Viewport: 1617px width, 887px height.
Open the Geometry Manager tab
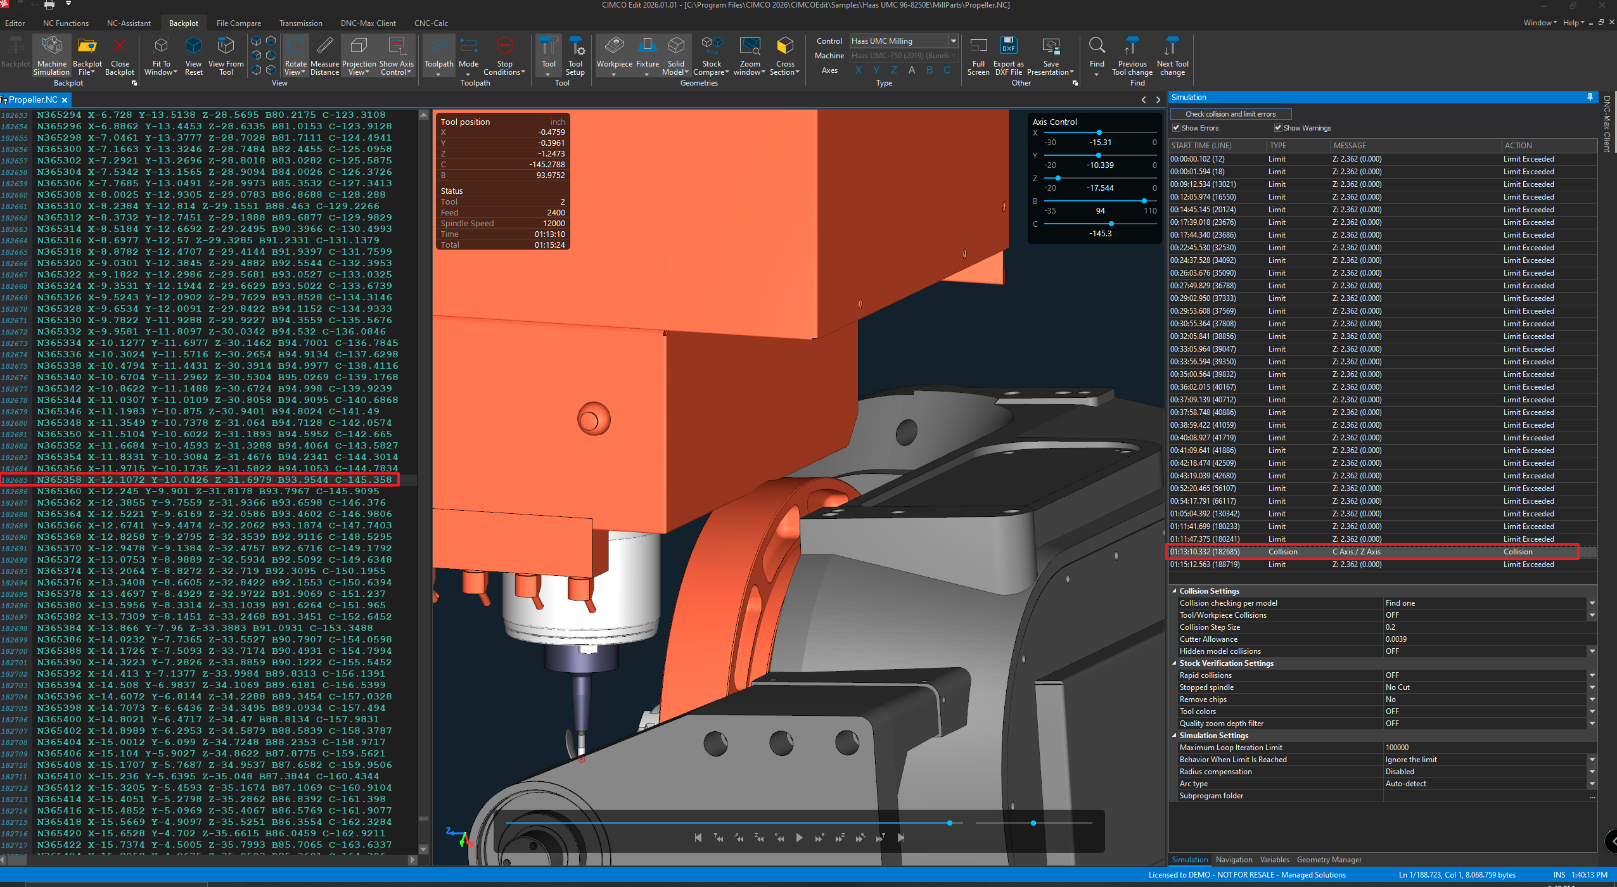[1329, 860]
